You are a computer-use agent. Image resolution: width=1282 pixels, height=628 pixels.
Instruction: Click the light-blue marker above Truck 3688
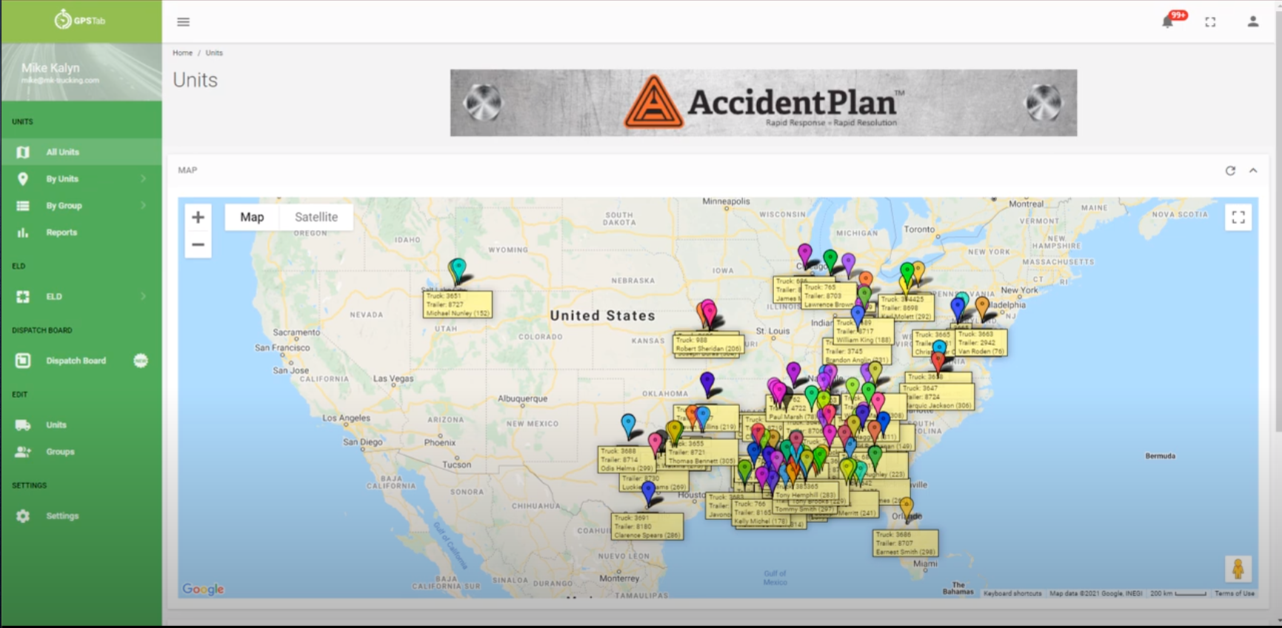coord(628,425)
